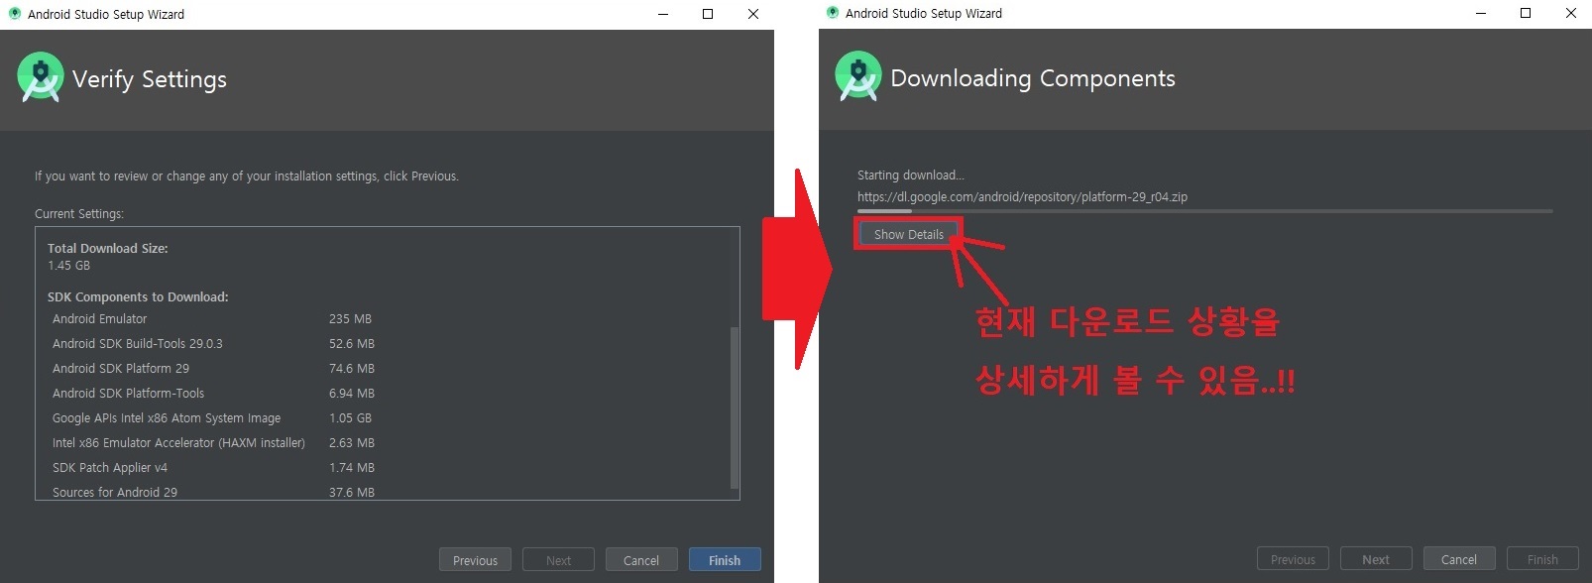
Task: Click Next in the Downloading Components window
Action: (x=1376, y=559)
